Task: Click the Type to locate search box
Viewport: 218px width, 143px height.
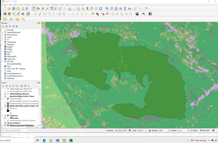Action: 15,130
